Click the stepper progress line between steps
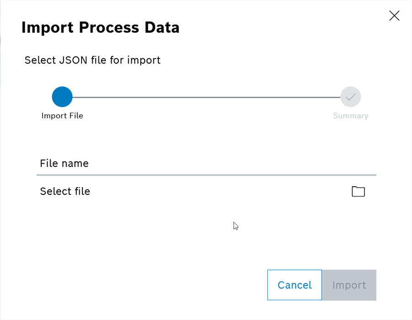 tap(206, 96)
